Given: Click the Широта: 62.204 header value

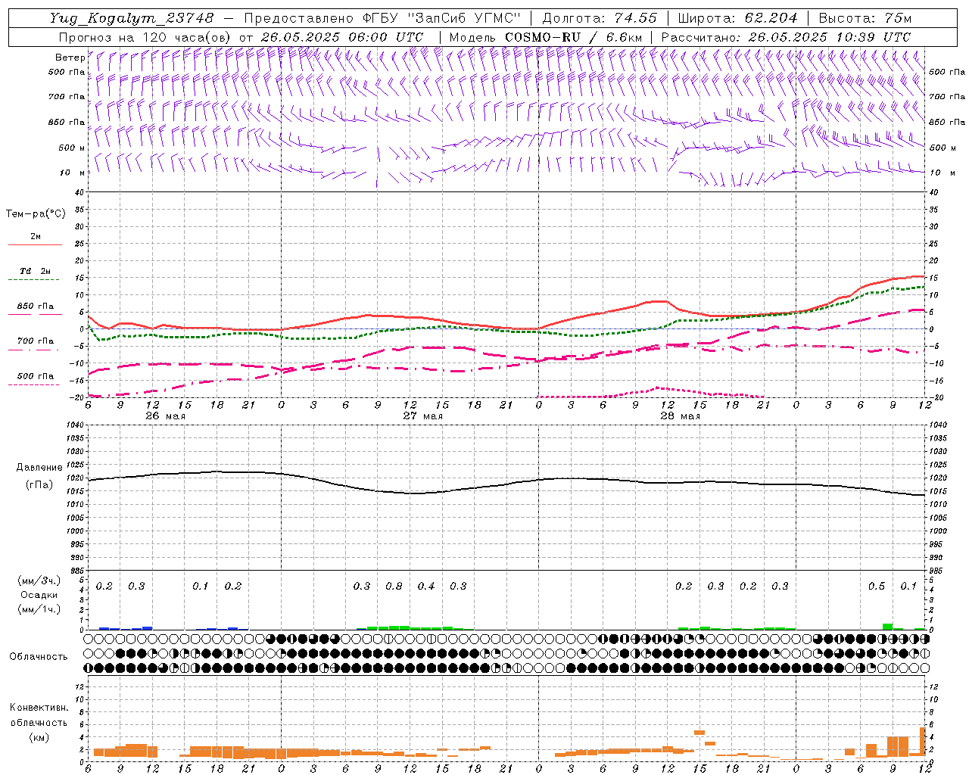Looking at the screenshot, I should click(737, 18).
